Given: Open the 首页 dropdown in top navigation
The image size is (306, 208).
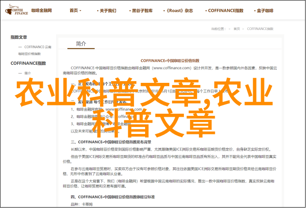Looking at the screenshot, I should coord(75,11).
